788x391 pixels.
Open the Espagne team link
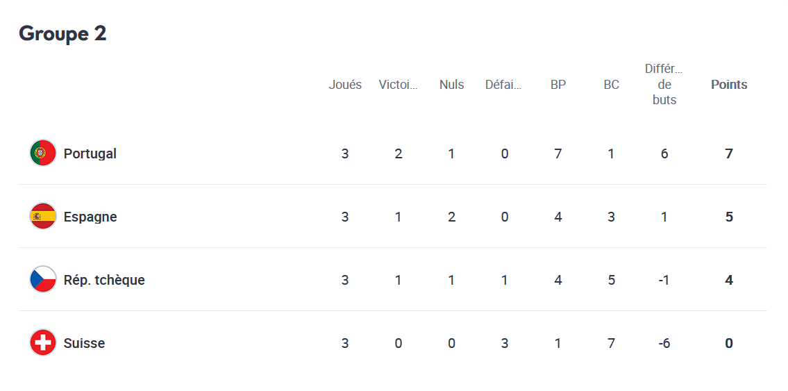(90, 217)
